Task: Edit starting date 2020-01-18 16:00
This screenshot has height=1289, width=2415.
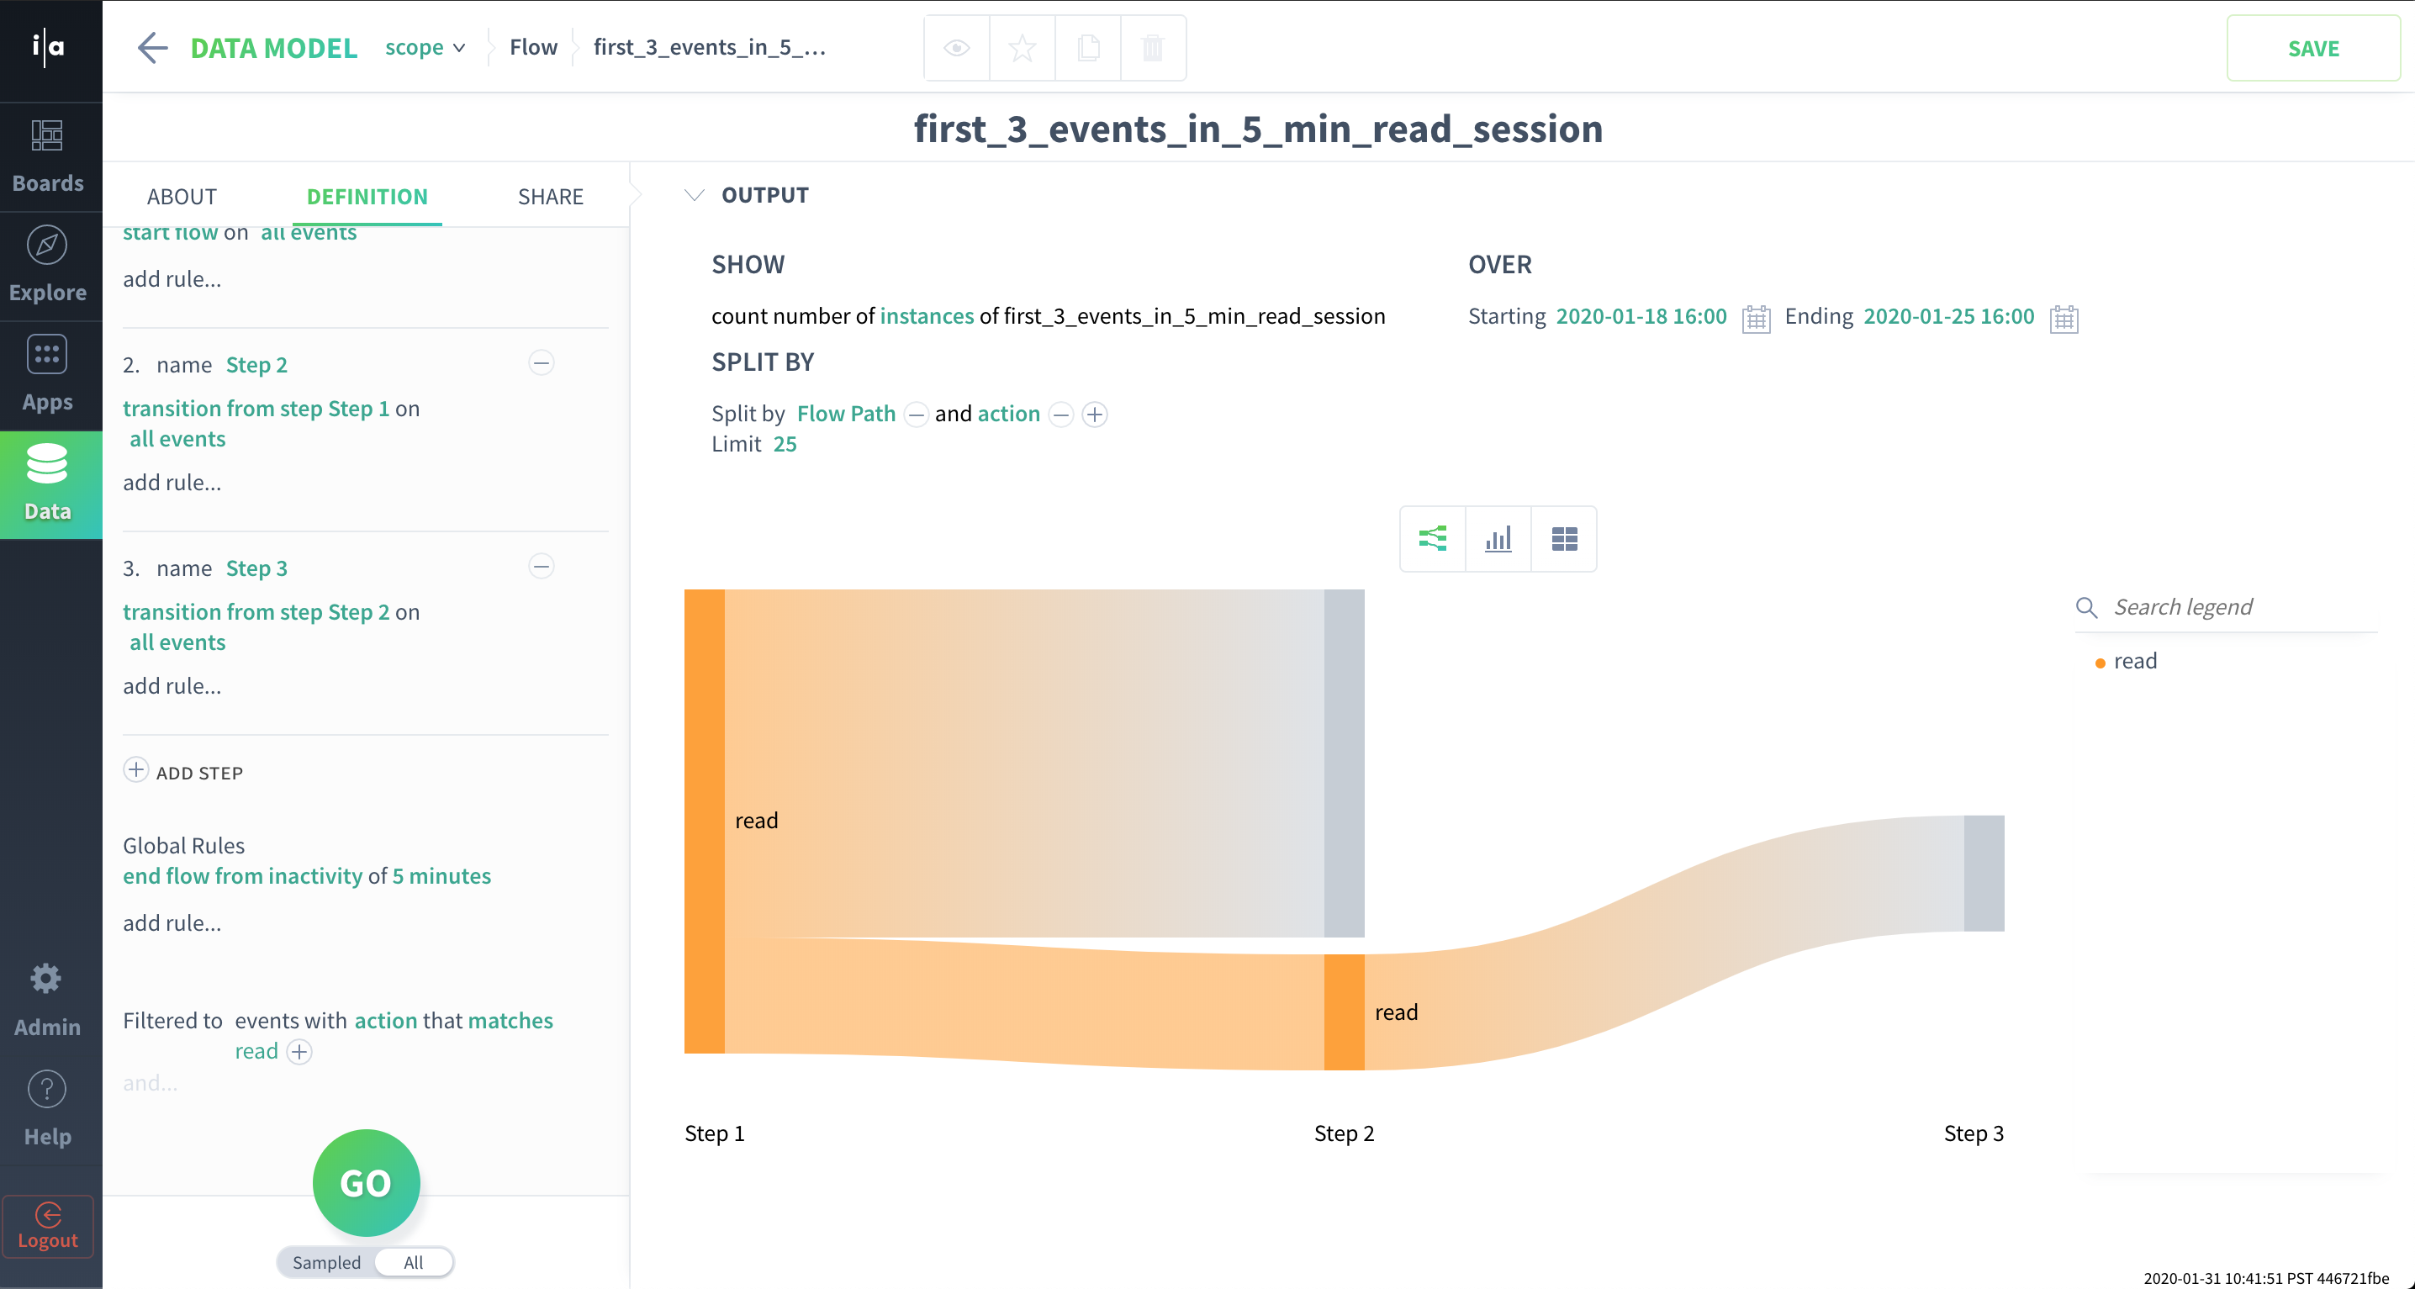Action: pyautogui.click(x=1641, y=316)
